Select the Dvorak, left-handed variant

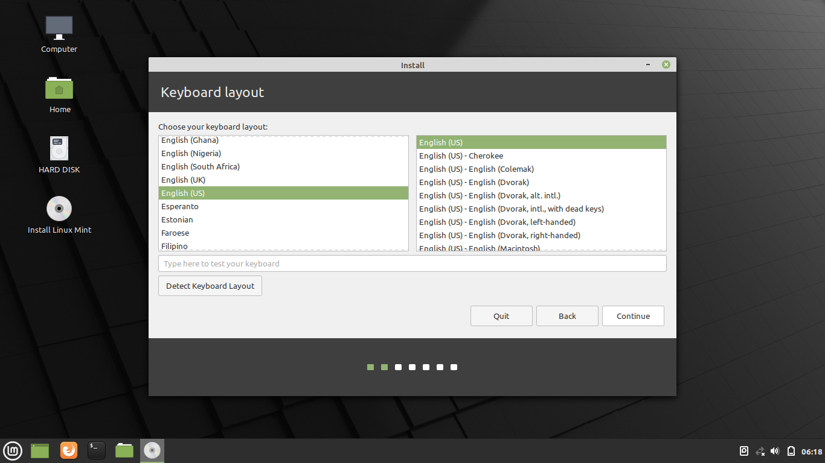click(541, 222)
